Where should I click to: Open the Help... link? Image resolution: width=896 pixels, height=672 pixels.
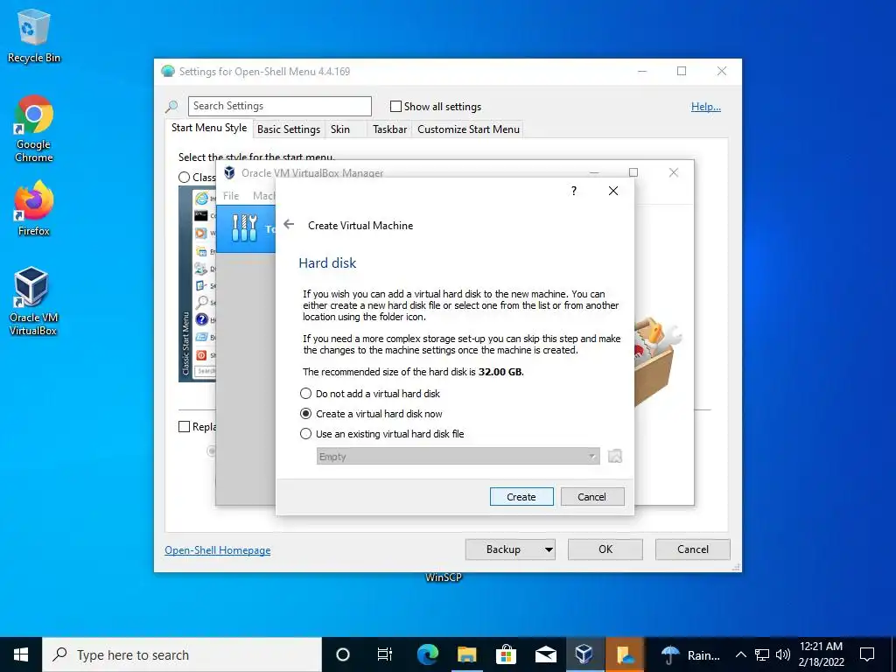tap(706, 107)
